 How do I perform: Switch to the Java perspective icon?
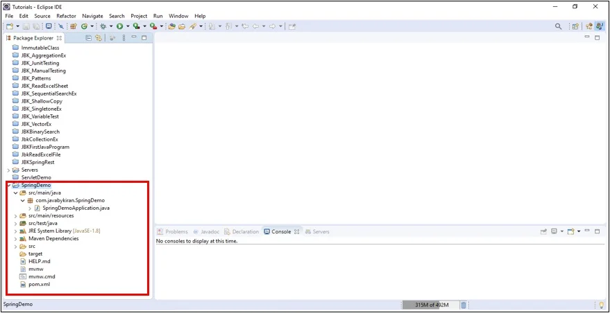(600, 26)
